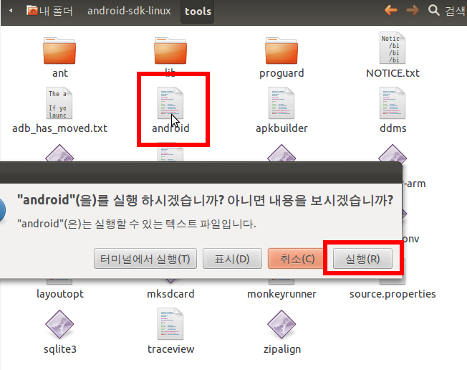The width and height of the screenshot is (467, 370).
Task: Click the home folder icon in path bar
Action: click(32, 11)
